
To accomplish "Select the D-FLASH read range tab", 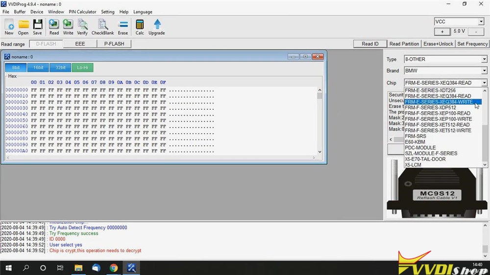I will pos(46,44).
